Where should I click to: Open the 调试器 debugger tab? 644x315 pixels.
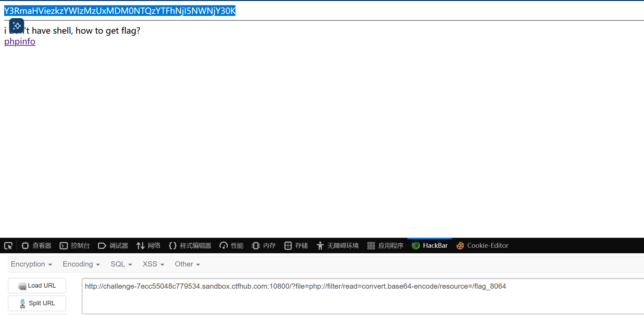point(113,246)
